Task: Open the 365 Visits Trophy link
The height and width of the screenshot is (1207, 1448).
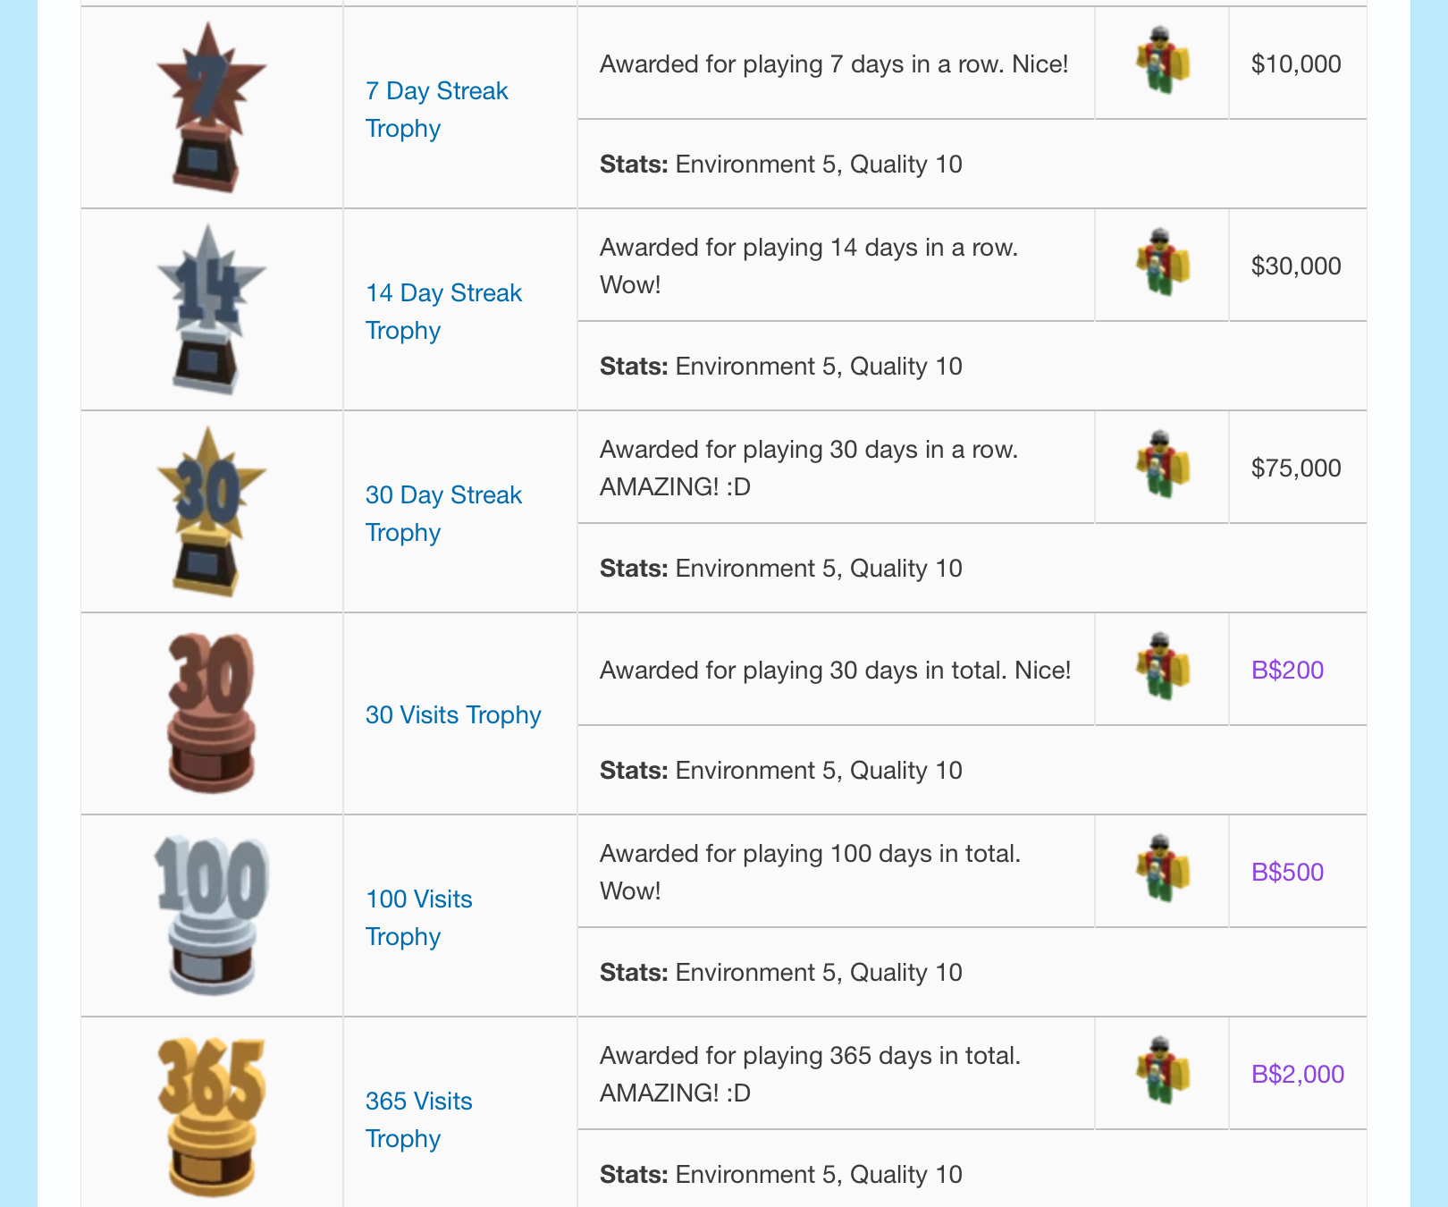Action: click(419, 1119)
